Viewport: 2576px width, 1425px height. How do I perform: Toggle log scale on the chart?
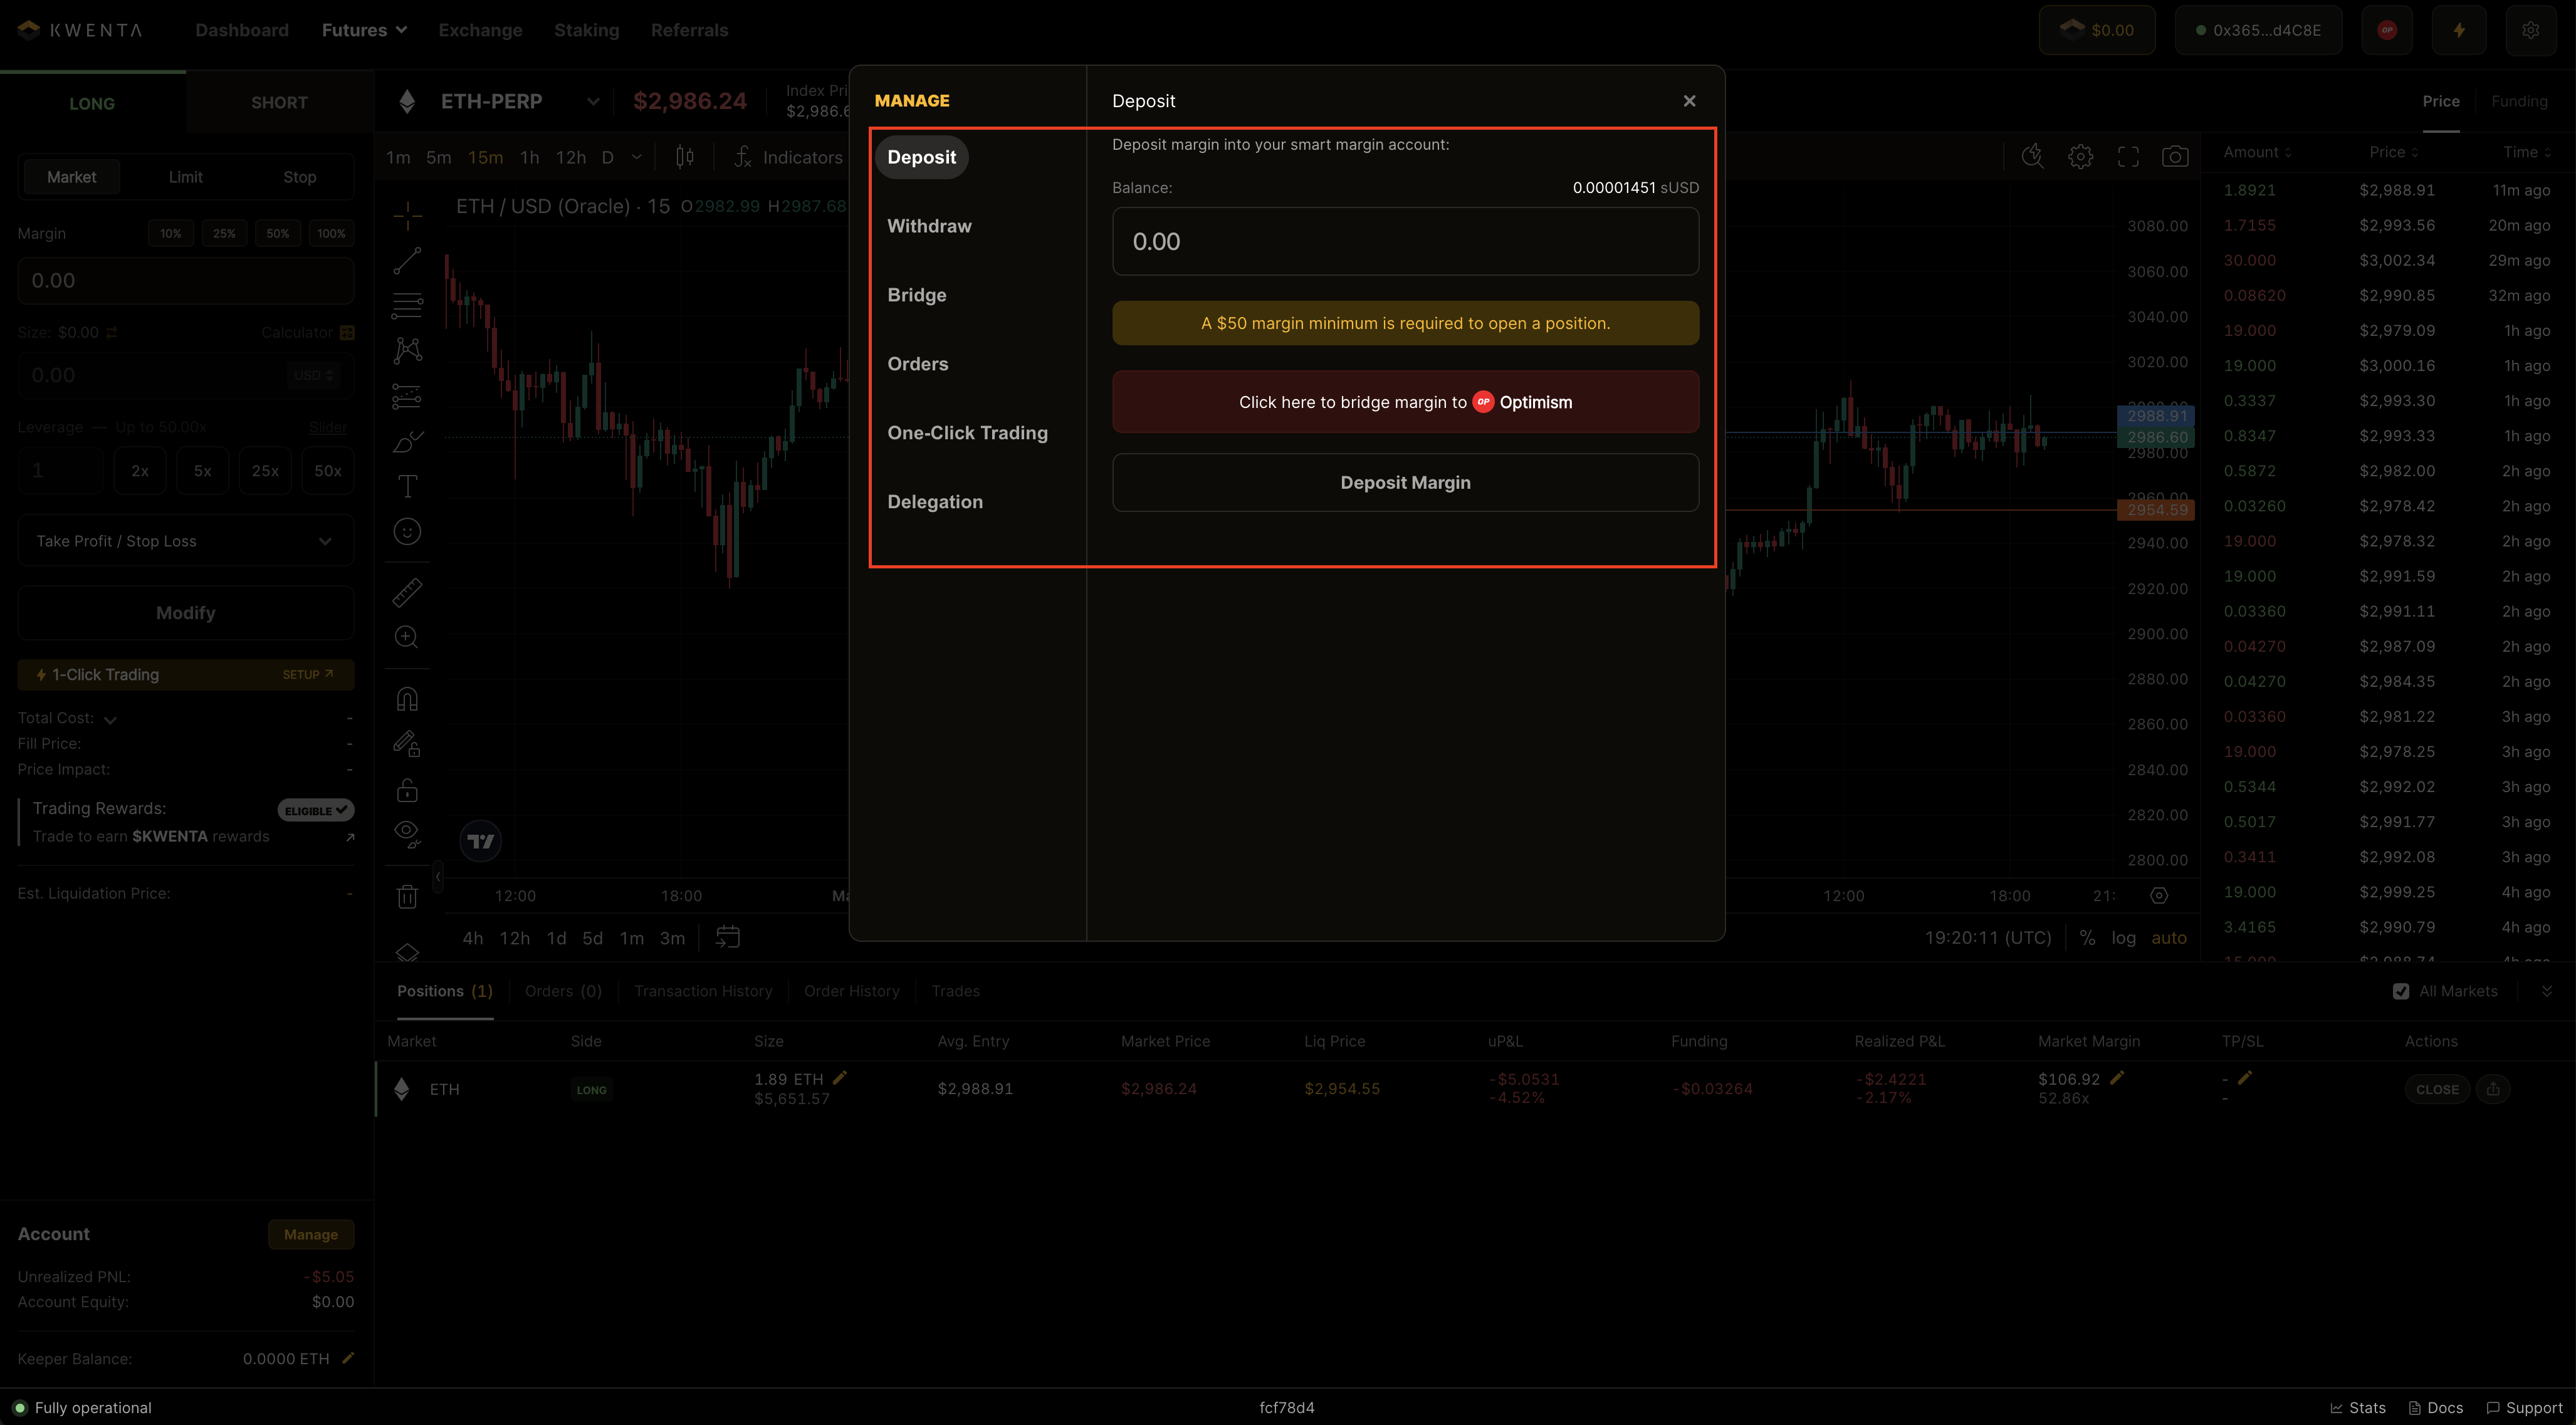tap(2123, 938)
